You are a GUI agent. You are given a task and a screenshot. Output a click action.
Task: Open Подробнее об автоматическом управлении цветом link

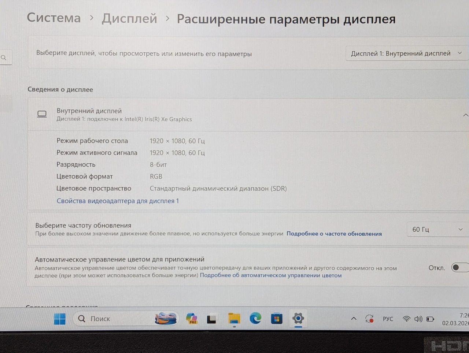pyautogui.click(x=271, y=275)
